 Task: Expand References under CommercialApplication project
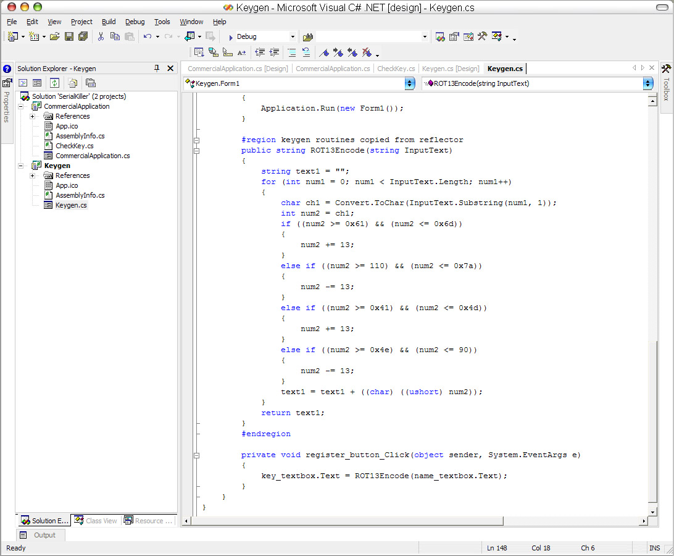(x=32, y=116)
